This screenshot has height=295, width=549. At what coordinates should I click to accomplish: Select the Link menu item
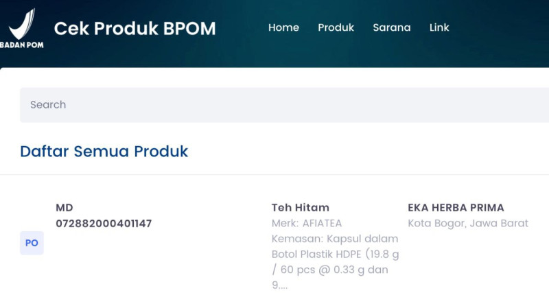click(x=439, y=27)
